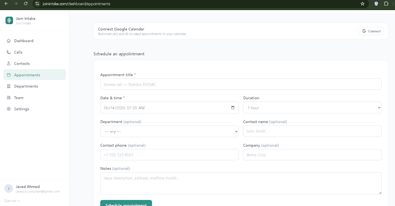Click the Join Intake logo icon
Screen dimensions: 395x206
(9, 20)
